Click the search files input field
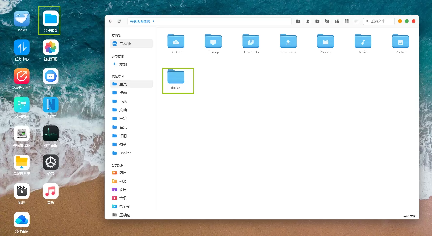The image size is (432, 236). (x=381, y=21)
